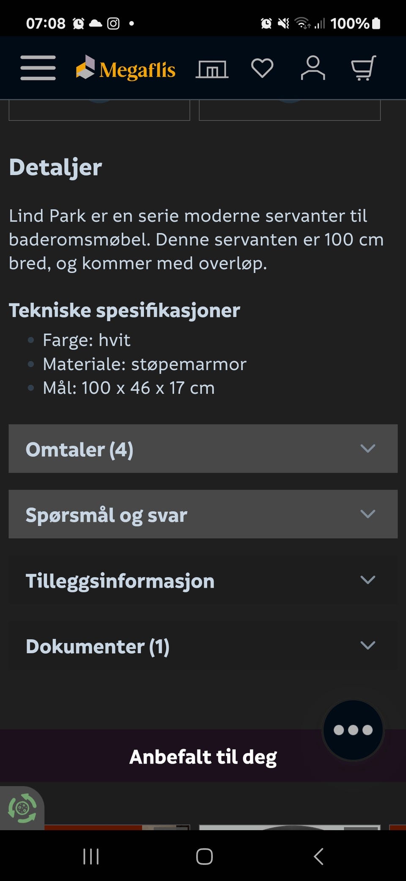Click the Dokumenter chevron arrow
406x881 pixels.
coord(368,646)
